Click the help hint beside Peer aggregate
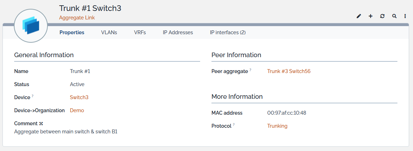 (250, 70)
